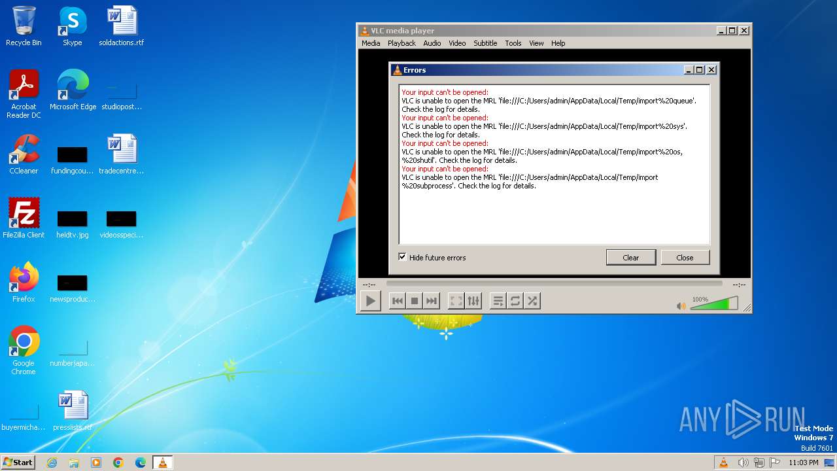Select heldtv.jpg desktop file
Viewport: 837px width, 471px height.
72,224
